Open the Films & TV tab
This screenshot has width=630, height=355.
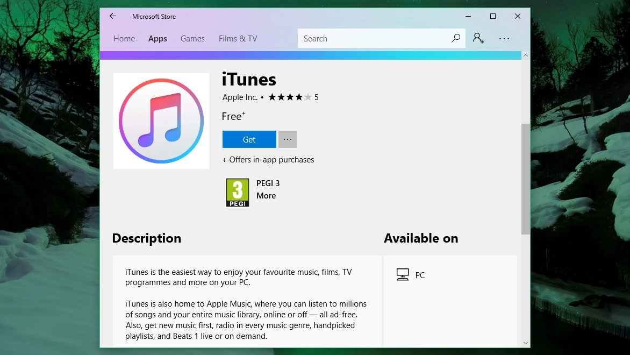pos(238,39)
